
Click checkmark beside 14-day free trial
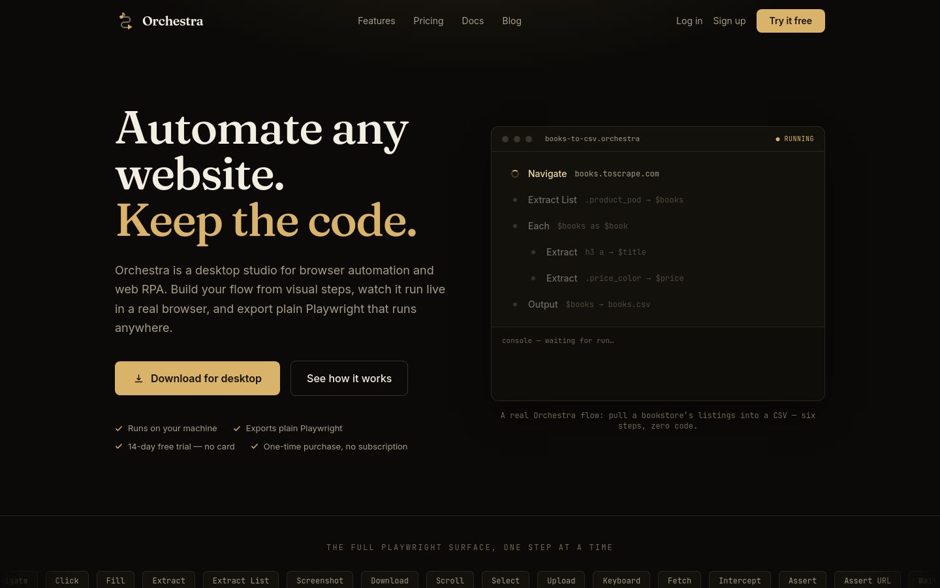[119, 447]
